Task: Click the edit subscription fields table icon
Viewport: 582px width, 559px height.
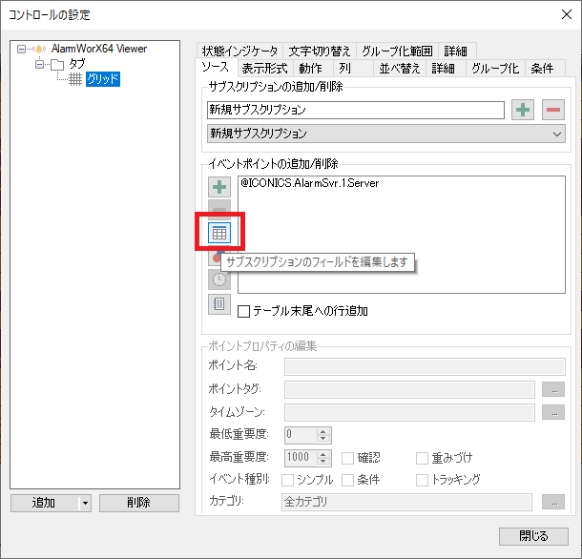Action: [x=219, y=233]
